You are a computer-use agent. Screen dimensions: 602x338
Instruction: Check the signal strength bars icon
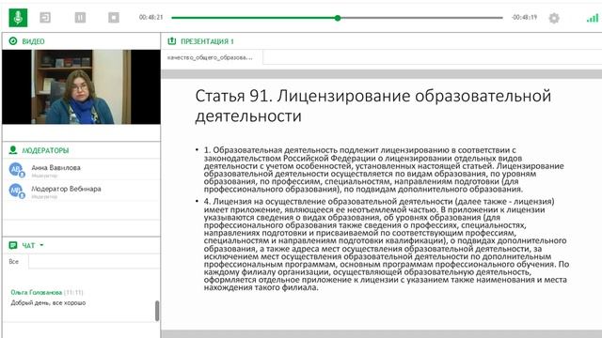pos(593,18)
